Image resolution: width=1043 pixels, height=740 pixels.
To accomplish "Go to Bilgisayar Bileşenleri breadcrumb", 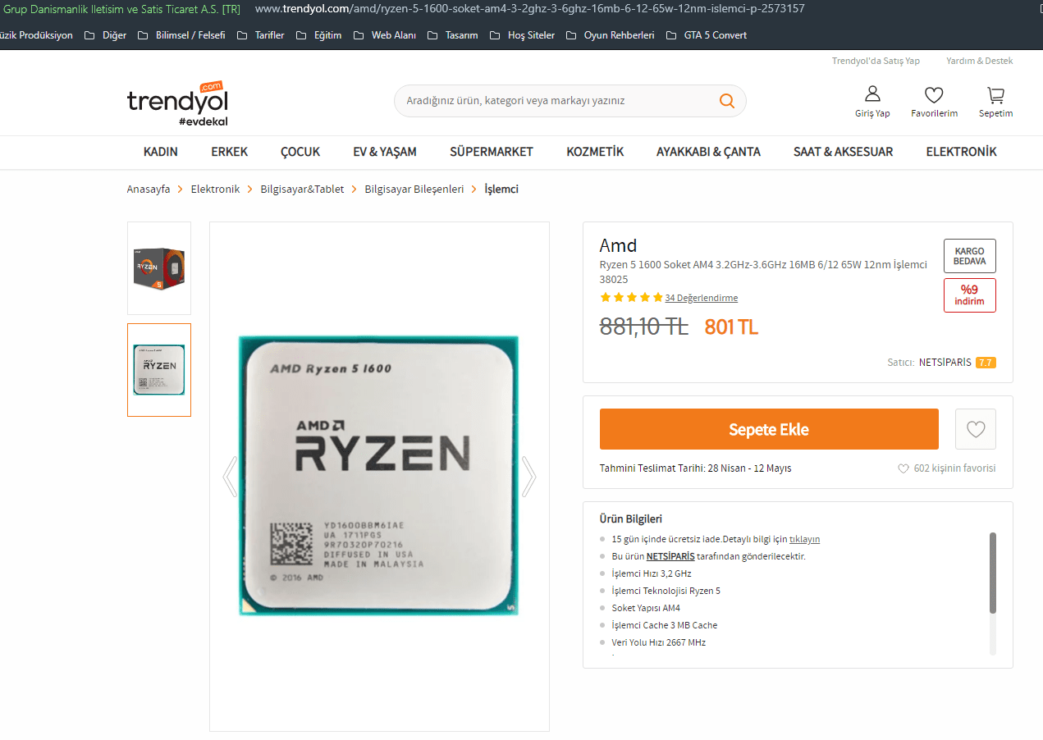I will coord(414,190).
